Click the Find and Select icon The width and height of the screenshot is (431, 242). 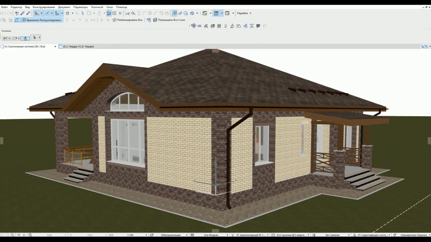click(17, 13)
